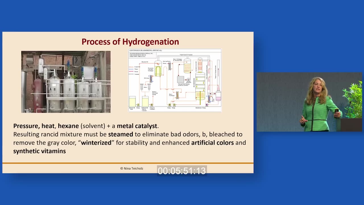Click the bold "metal catalyst" text

pos(137,126)
